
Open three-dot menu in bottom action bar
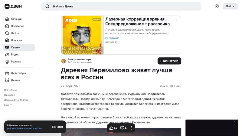[x=132, y=128]
